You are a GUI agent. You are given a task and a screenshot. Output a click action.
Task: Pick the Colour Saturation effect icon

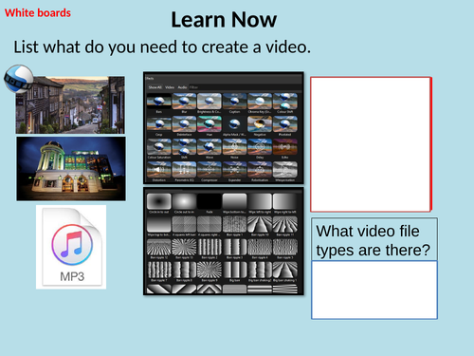[x=159, y=146]
